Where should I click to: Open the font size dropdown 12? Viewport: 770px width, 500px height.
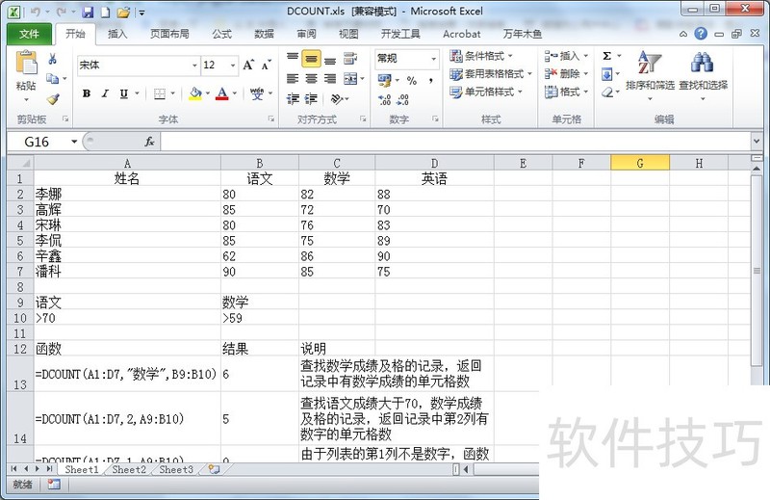coord(233,65)
